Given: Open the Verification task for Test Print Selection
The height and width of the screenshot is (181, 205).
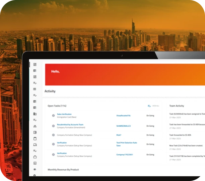Looking at the screenshot, I should pos(62,143).
